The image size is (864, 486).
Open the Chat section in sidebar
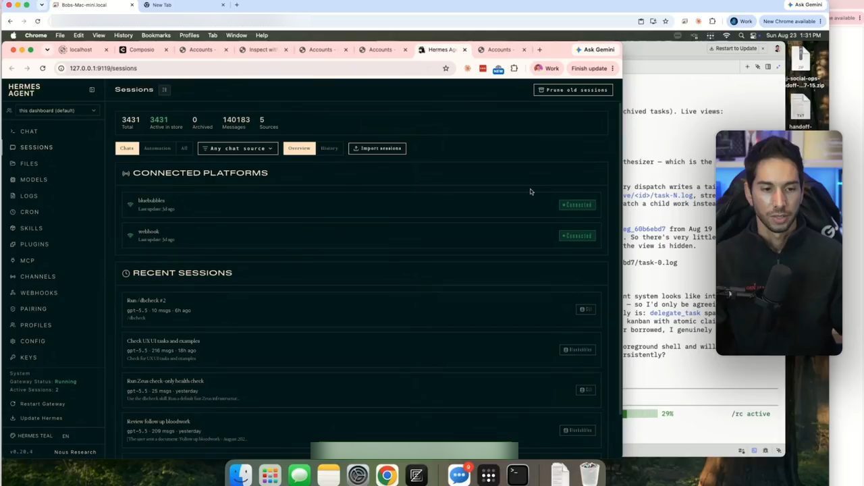(x=28, y=132)
